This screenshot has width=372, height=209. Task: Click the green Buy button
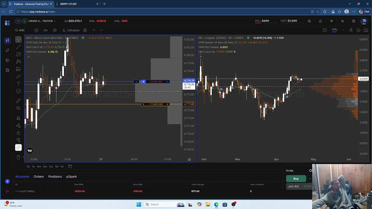pos(296,179)
